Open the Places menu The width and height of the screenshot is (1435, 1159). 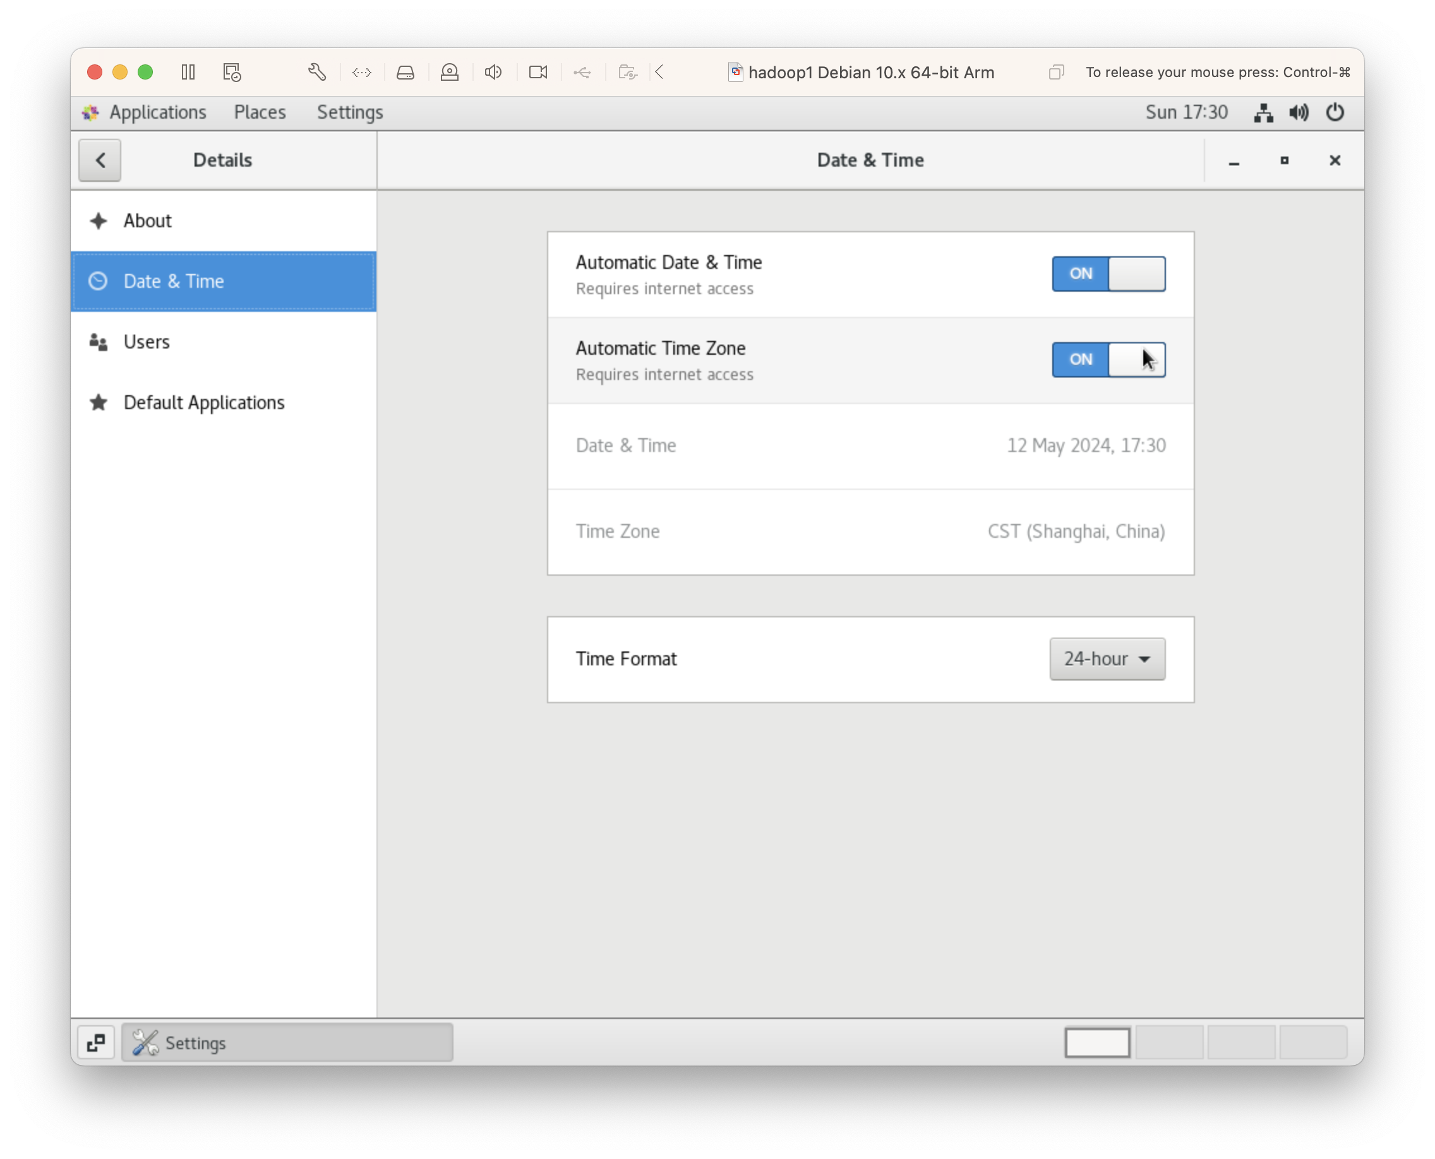tap(260, 112)
